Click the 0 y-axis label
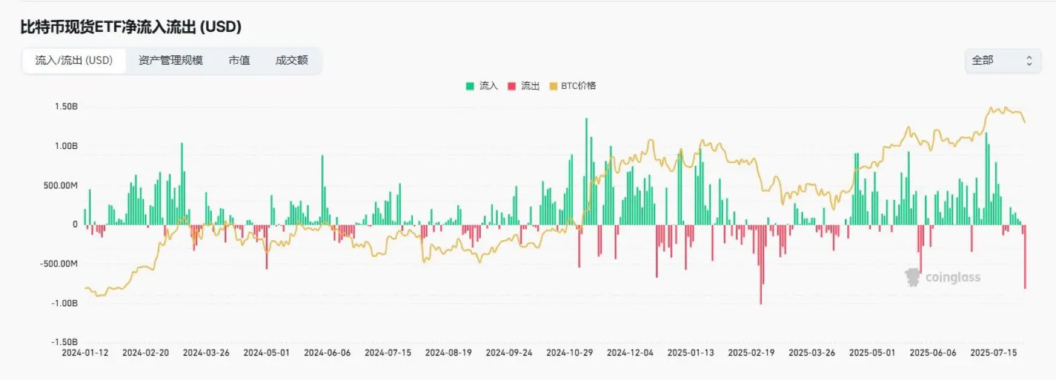Viewport: 1056px width, 380px height. click(75, 225)
